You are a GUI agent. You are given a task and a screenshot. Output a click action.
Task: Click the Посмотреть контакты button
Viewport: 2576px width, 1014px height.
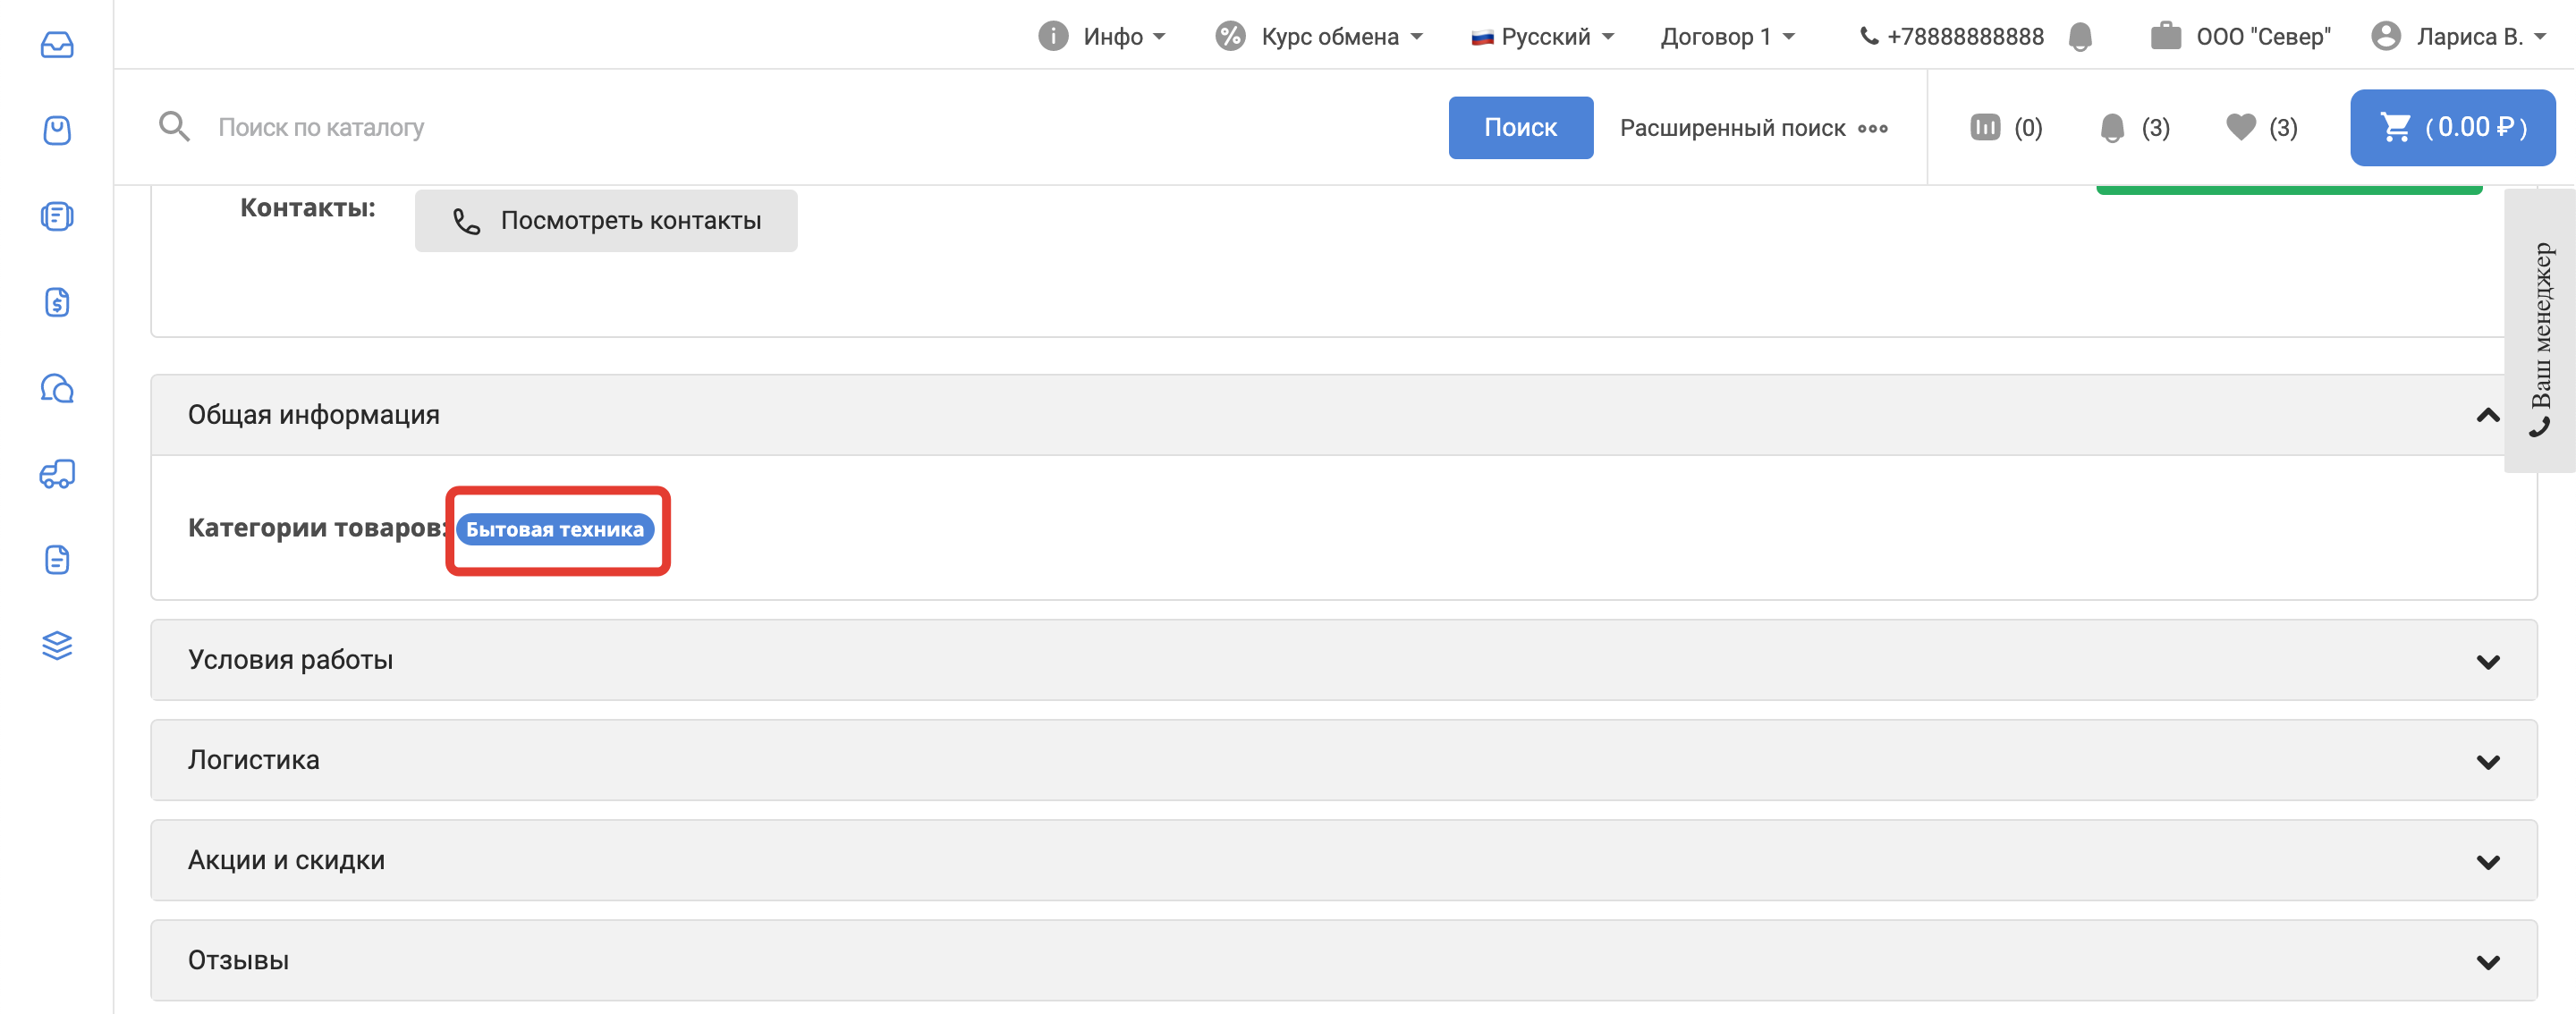(606, 221)
